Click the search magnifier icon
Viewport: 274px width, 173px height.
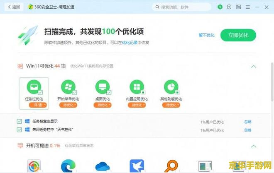pos(157,7)
